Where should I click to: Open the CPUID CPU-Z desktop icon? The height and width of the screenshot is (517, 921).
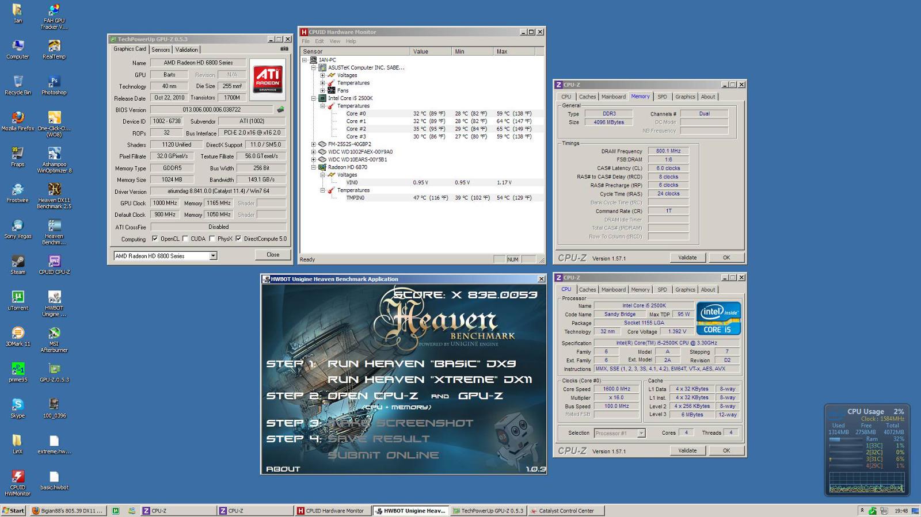pos(54,265)
